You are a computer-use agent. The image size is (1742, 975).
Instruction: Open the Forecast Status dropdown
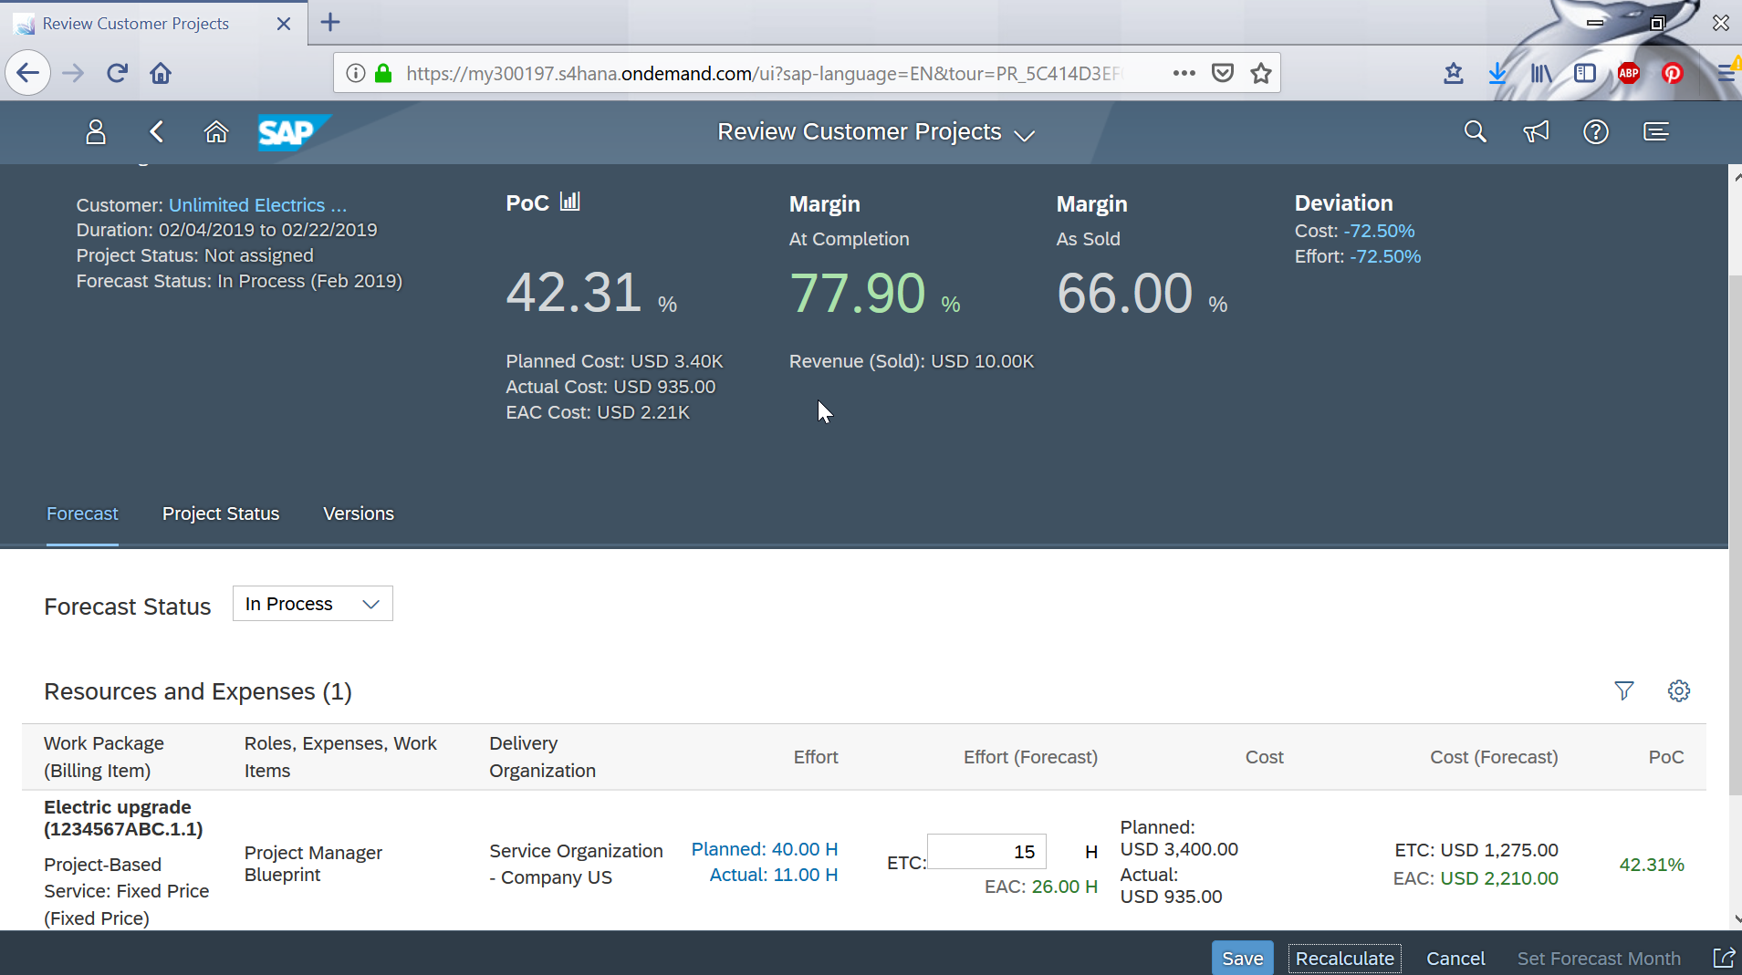click(312, 603)
